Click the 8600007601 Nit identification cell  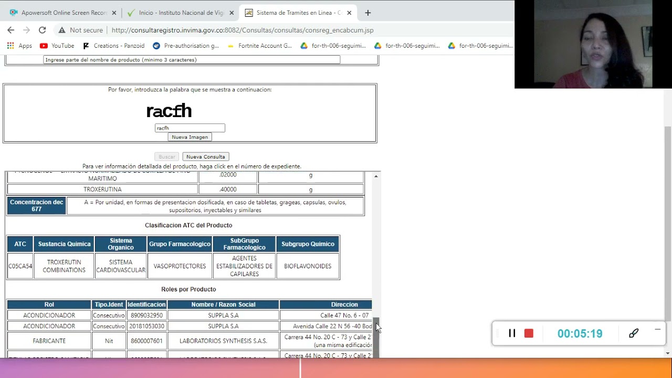coord(146,341)
